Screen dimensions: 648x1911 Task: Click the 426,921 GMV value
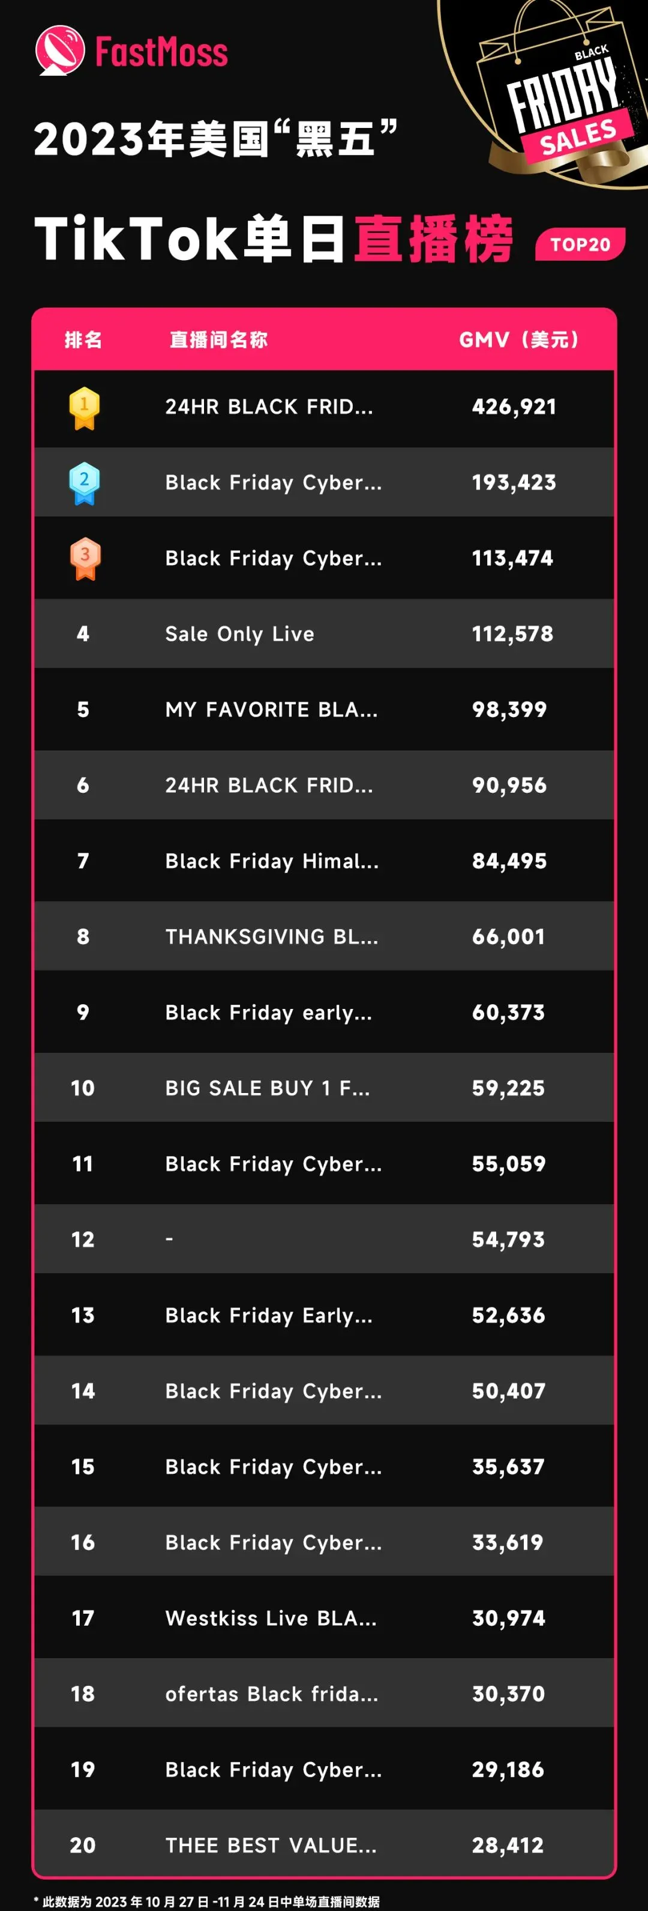point(514,407)
